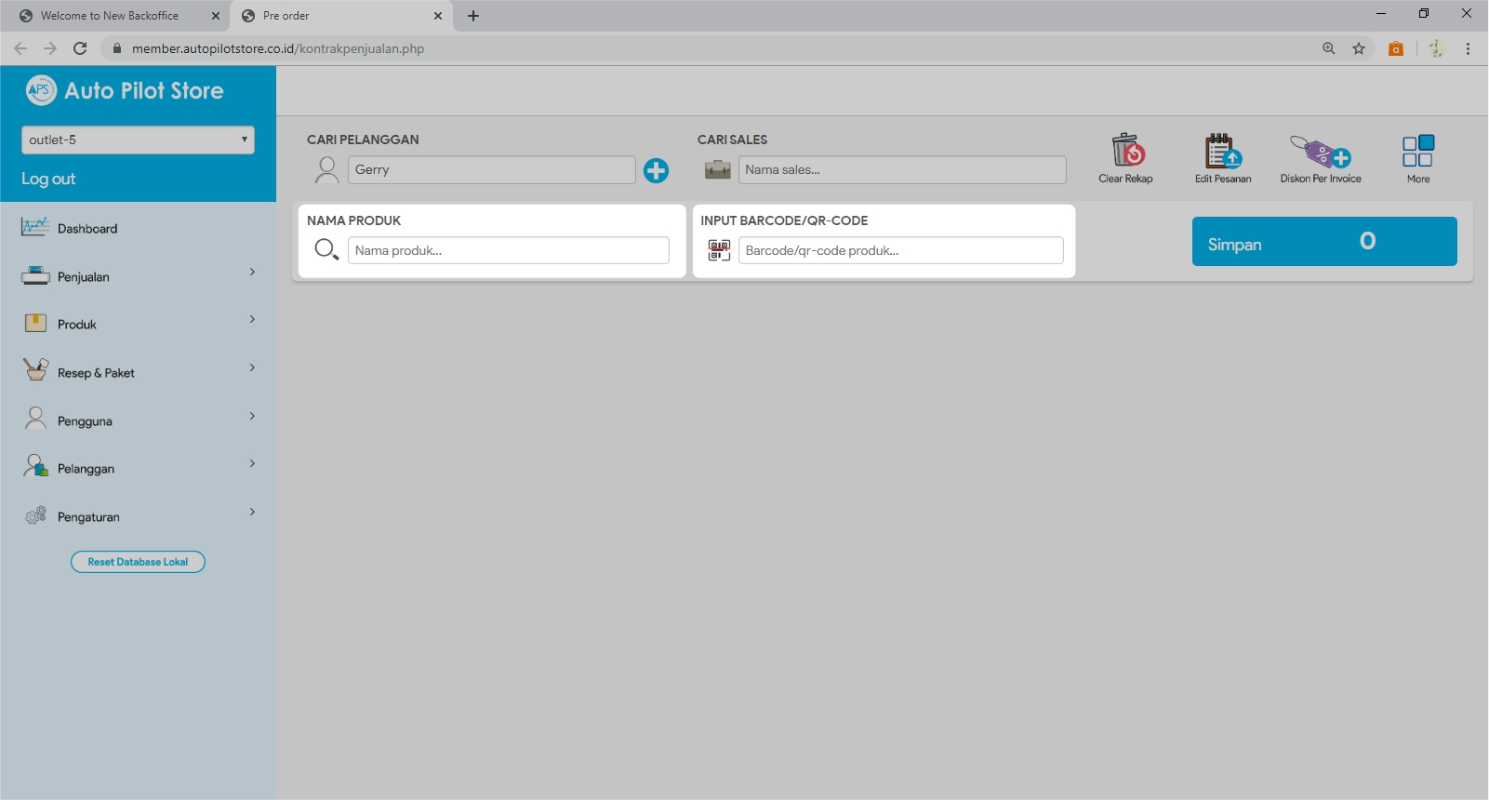Viewport: 1489px width, 800px height.
Task: Expand the Produk sidebar menu
Action: (138, 325)
